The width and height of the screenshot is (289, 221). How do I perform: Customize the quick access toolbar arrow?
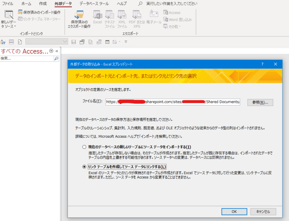[126, 42]
